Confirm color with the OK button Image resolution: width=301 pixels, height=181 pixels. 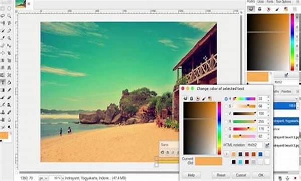point(261,175)
